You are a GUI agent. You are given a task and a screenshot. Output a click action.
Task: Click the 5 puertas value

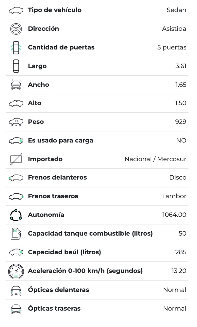(171, 48)
